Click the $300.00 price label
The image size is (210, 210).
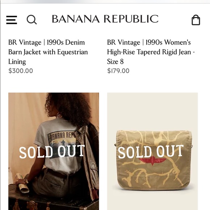pos(21,71)
